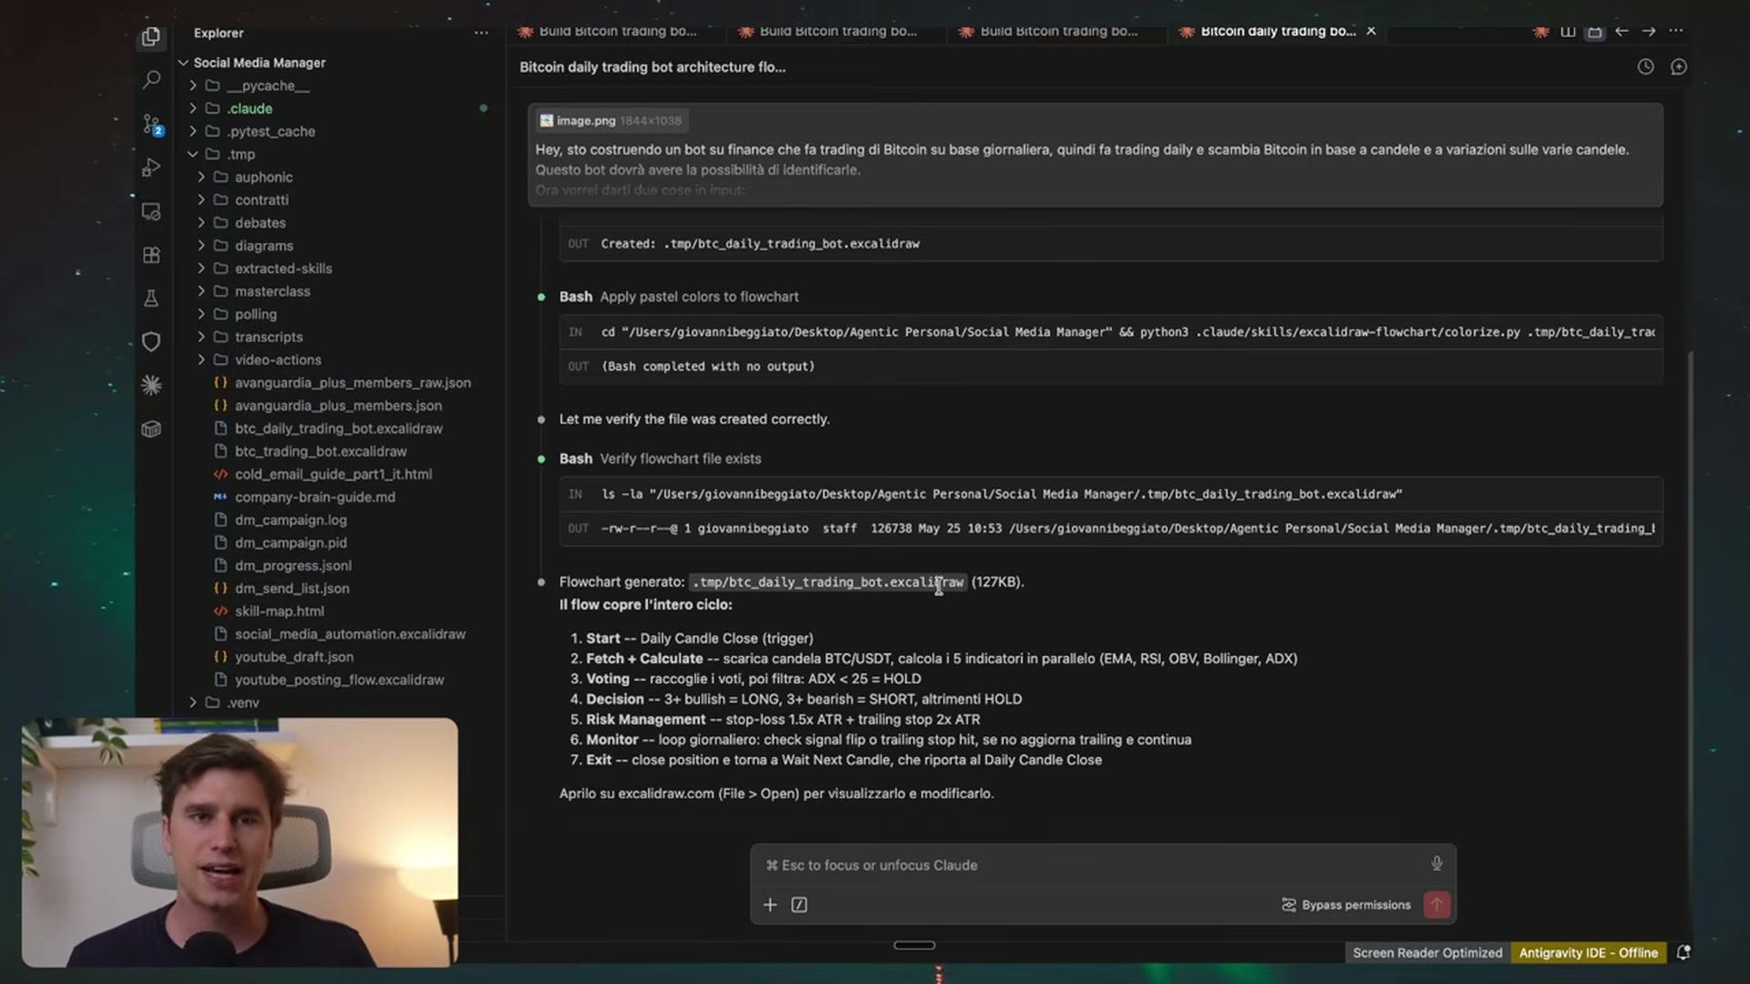Switch to third Build Bitcoin trading bo... tab
The image size is (1750, 984).
tap(1057, 31)
